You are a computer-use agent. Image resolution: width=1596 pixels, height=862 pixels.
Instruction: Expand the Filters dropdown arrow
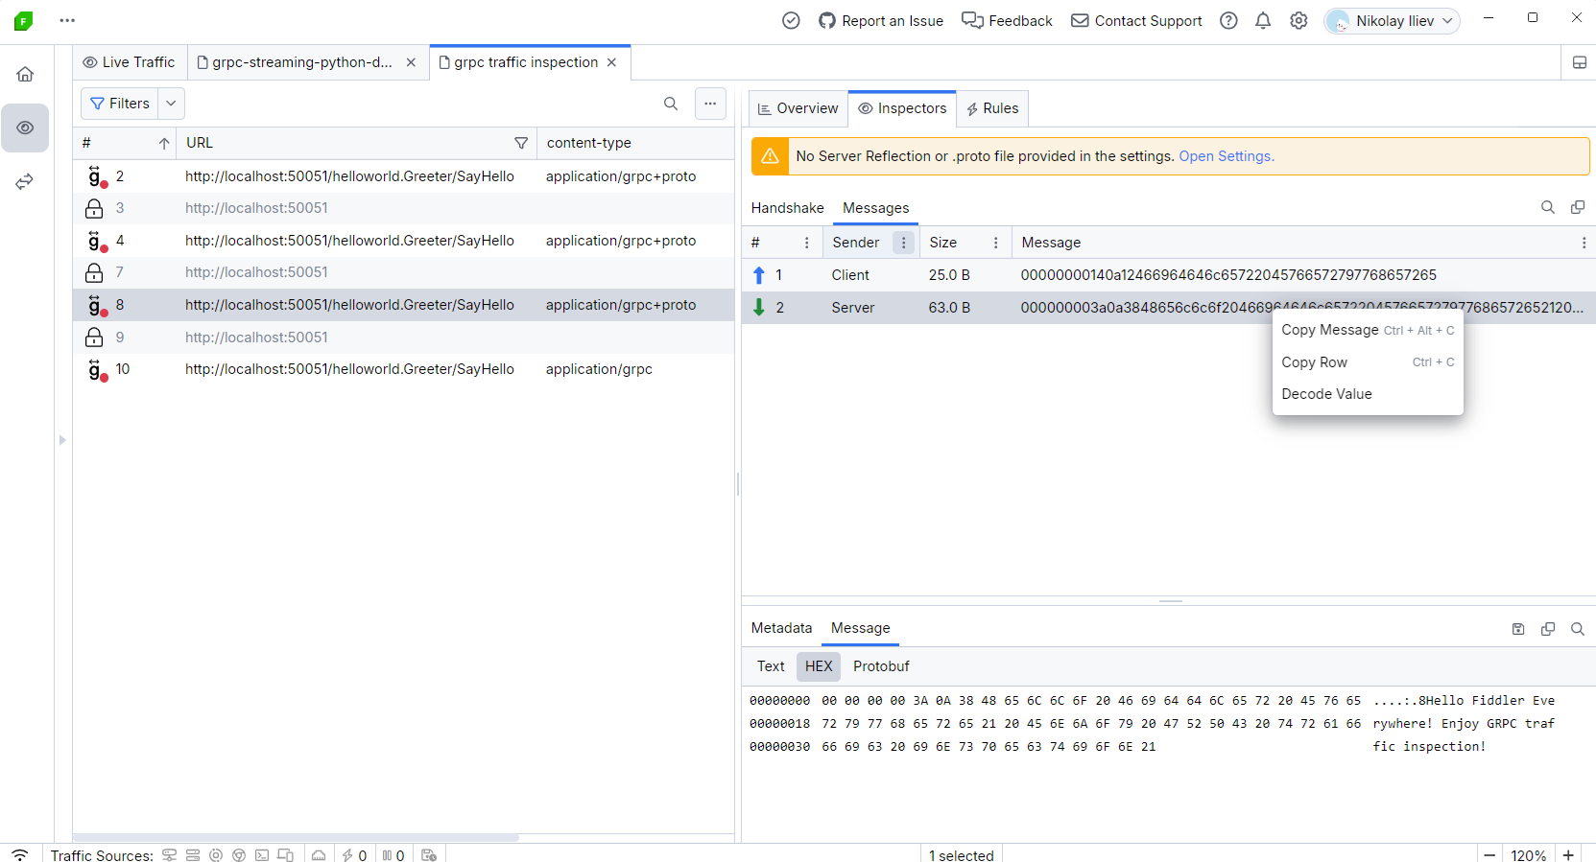tap(171, 104)
